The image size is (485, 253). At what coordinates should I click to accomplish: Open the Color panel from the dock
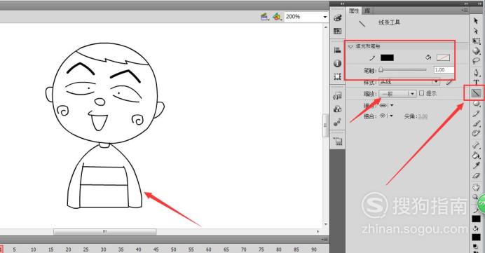pyautogui.click(x=337, y=18)
